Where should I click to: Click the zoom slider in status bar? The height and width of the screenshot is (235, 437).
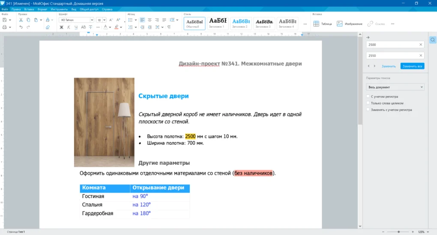pyautogui.click(x=398, y=232)
